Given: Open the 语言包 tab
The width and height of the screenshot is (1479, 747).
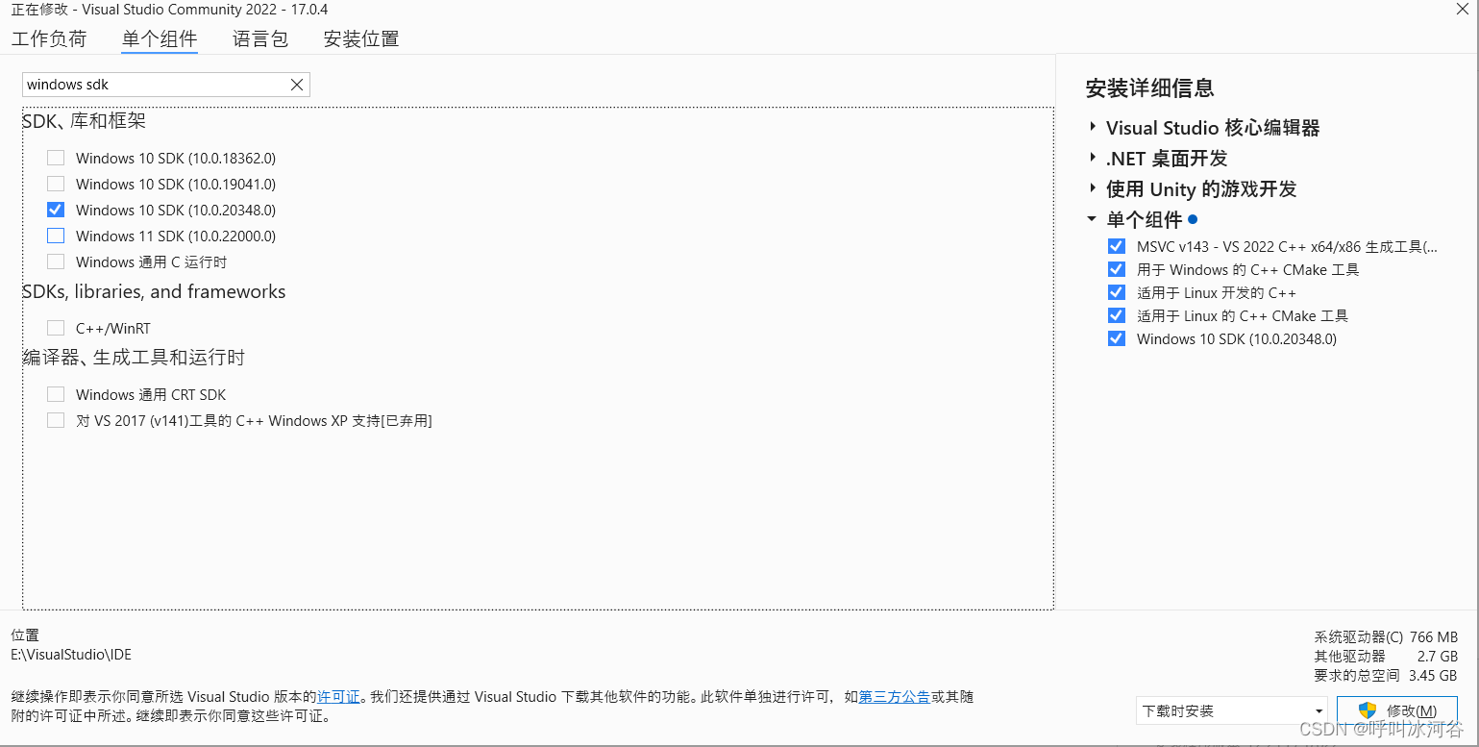Looking at the screenshot, I should point(259,38).
